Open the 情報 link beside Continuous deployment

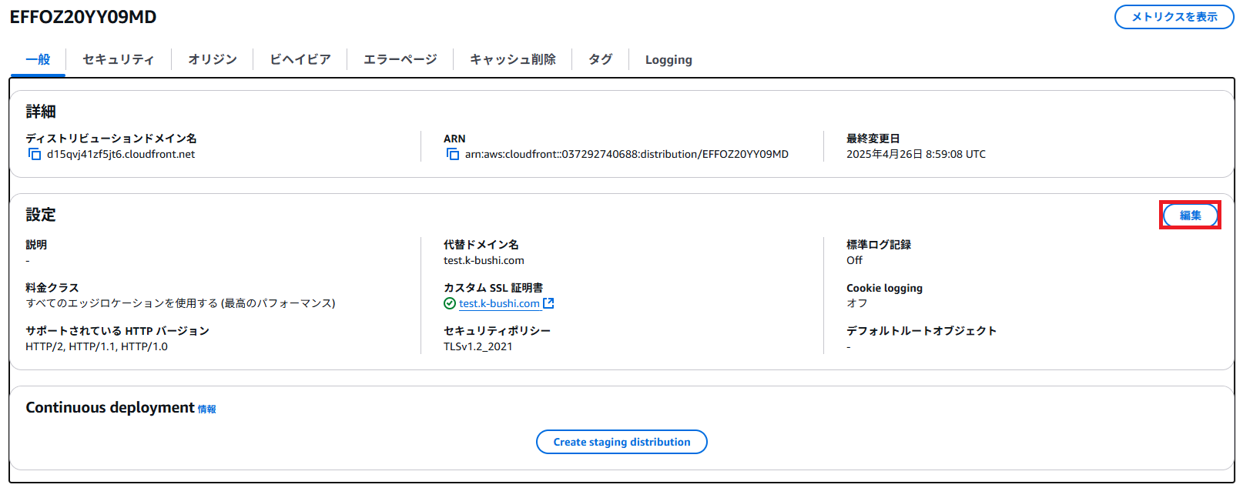click(x=207, y=409)
